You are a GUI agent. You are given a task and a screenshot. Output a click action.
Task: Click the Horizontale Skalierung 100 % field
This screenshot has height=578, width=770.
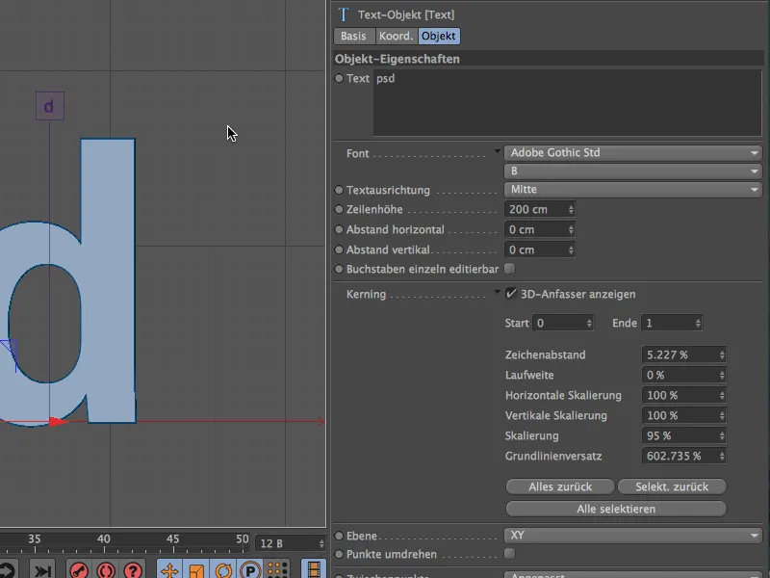683,395
